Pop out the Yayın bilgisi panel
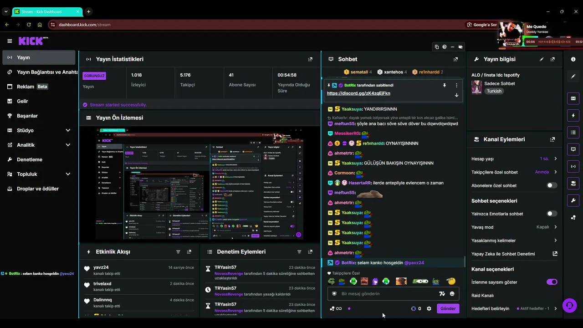 point(552,59)
